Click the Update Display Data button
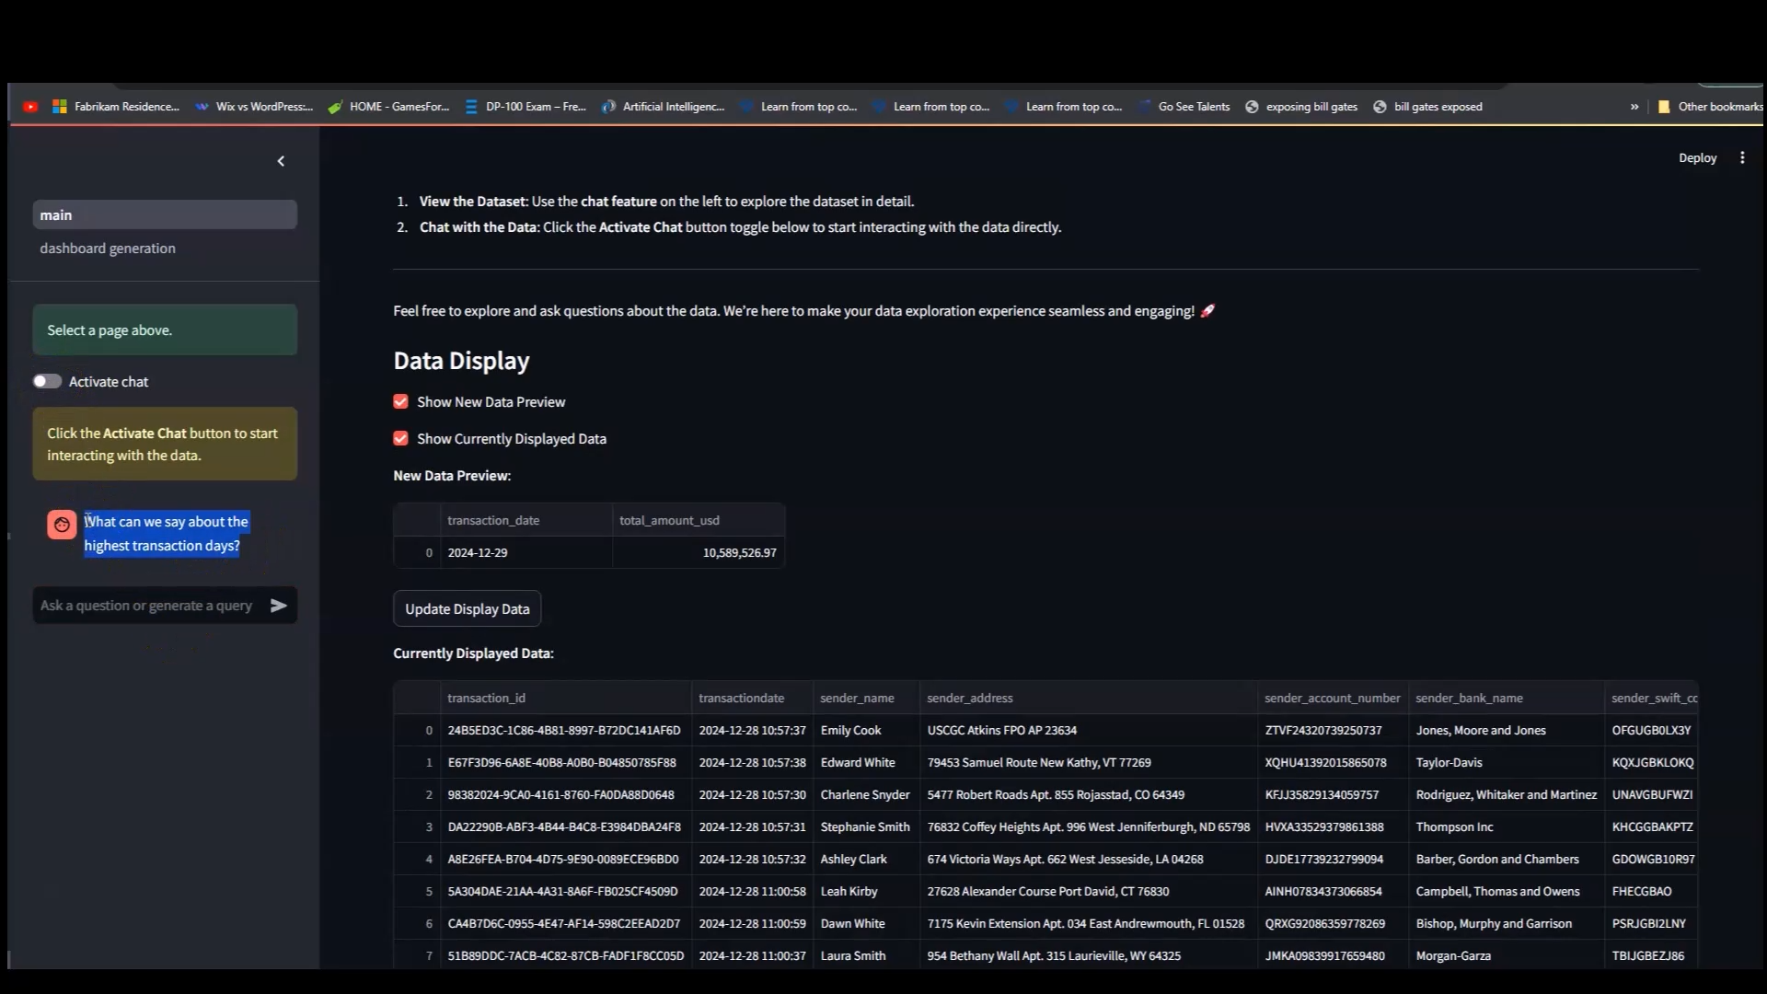Screen dimensions: 1767x994 point(467,609)
